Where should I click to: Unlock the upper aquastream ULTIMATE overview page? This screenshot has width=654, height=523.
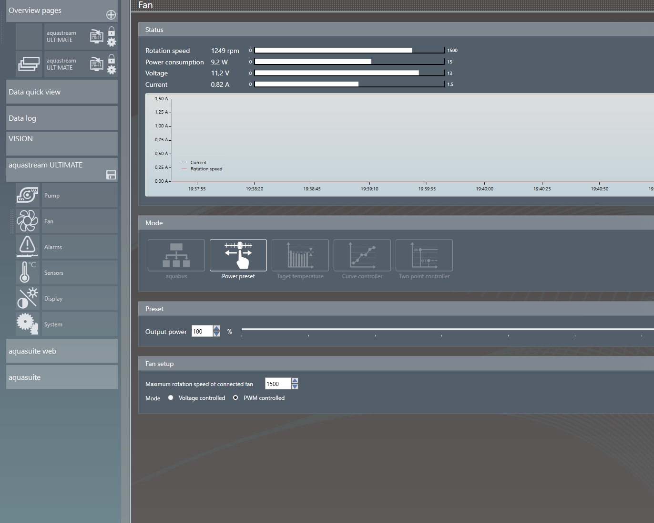[111, 31]
